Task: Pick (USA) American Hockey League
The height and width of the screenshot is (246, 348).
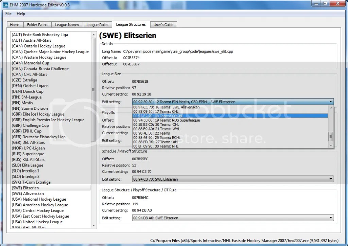Action: tap(51, 205)
